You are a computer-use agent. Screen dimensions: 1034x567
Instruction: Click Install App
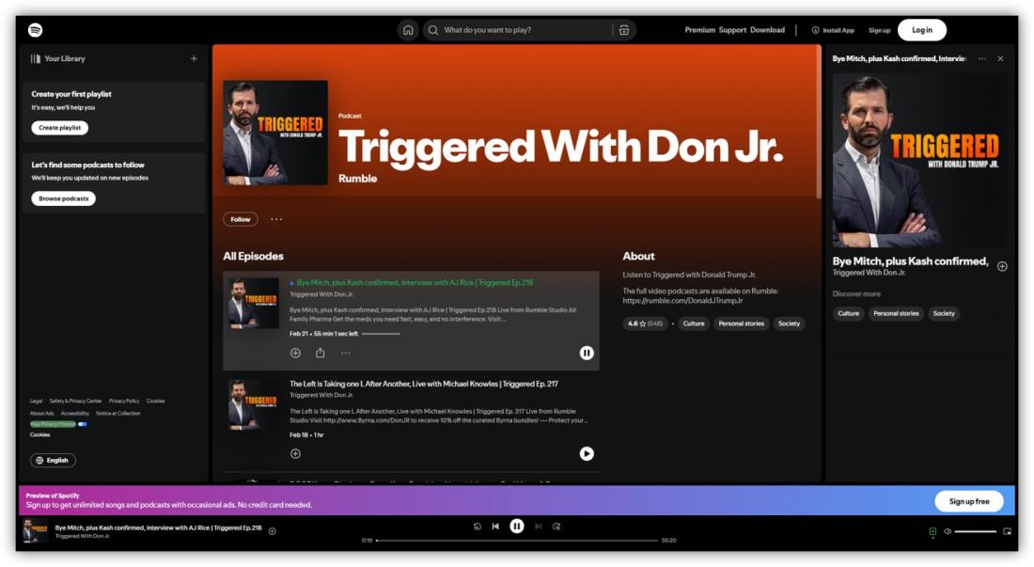(x=833, y=30)
